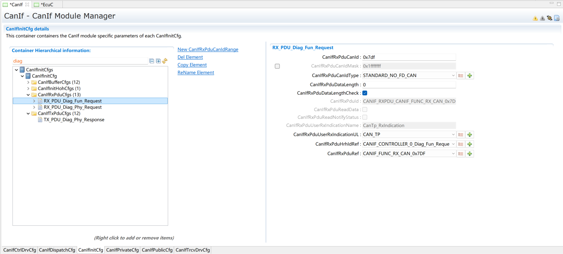Click the document with gear icon
The width and height of the screenshot is (563, 254).
coord(557,18)
